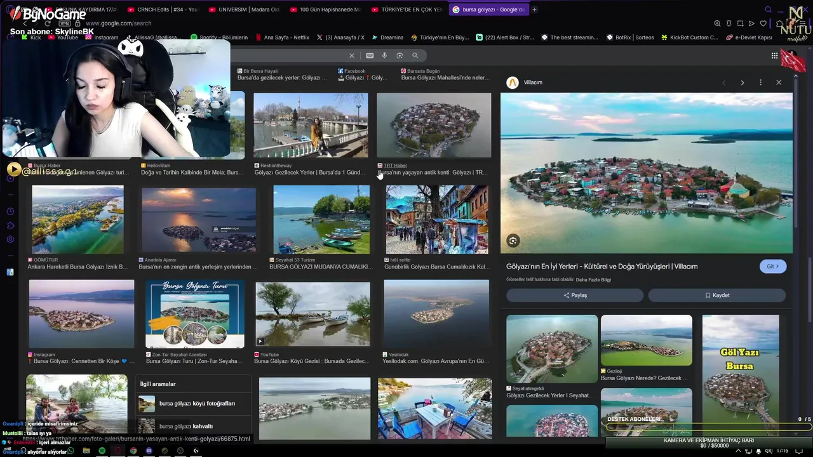Open the large Gölyazı preview image
The image size is (813, 457).
point(647,173)
